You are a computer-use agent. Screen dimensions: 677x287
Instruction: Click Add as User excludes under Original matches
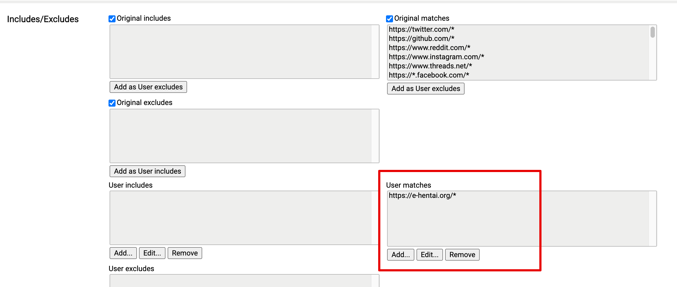pos(426,89)
